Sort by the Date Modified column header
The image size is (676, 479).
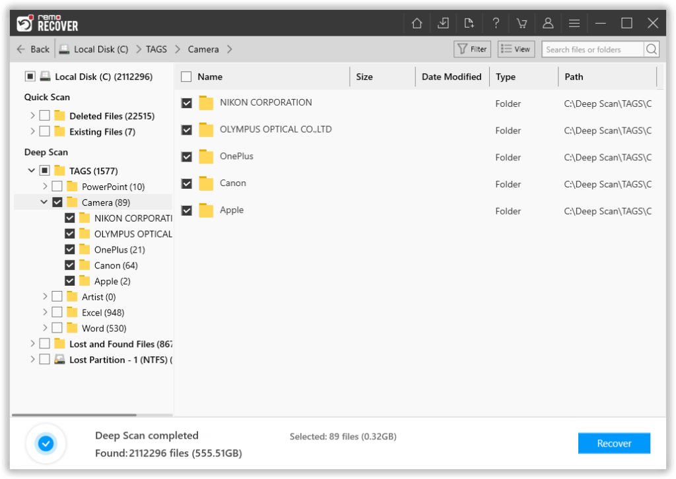pyautogui.click(x=452, y=77)
